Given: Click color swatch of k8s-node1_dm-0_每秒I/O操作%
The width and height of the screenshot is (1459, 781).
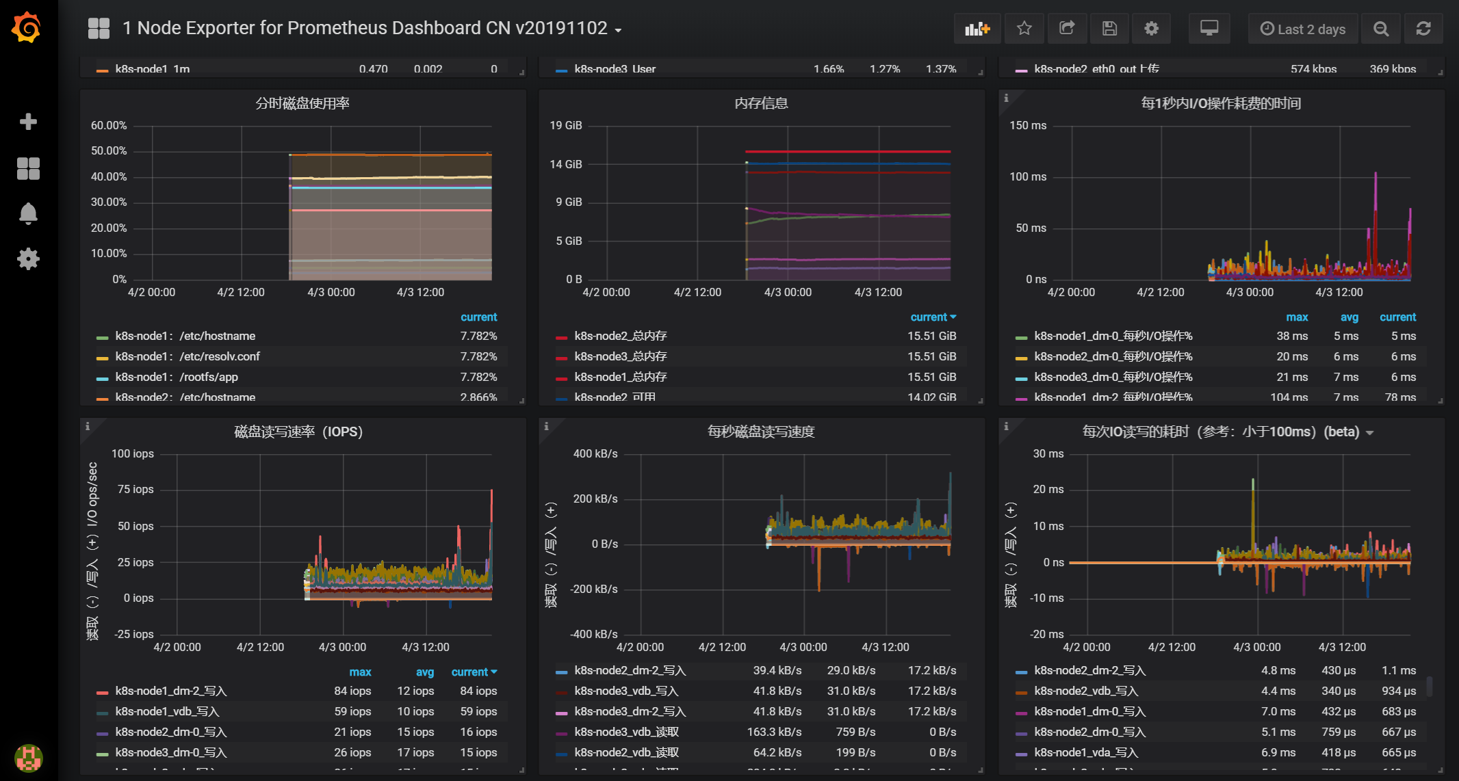Looking at the screenshot, I should (x=1021, y=337).
